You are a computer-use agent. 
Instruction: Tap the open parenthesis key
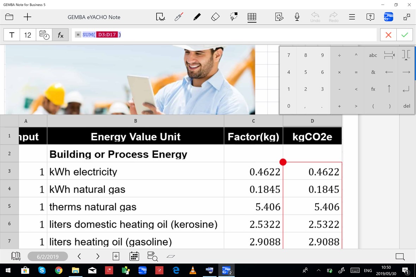[x=373, y=106]
